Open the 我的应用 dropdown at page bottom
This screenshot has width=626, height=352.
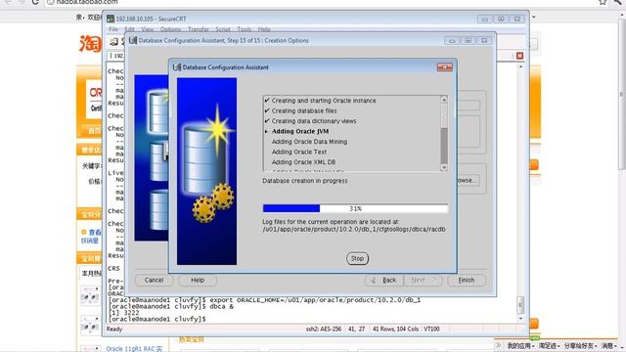coord(520,345)
